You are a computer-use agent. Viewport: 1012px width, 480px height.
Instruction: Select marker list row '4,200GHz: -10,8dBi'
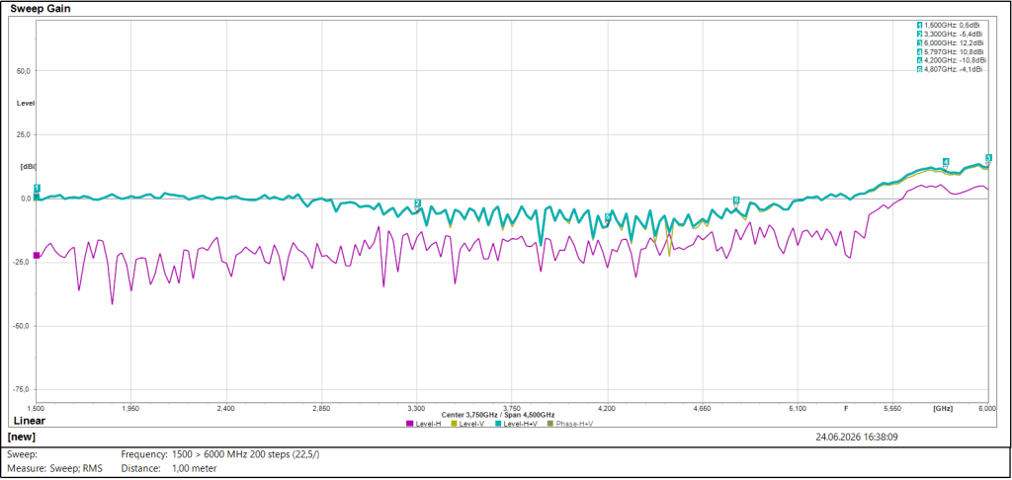coord(952,60)
